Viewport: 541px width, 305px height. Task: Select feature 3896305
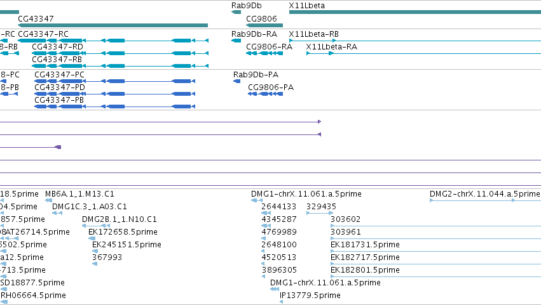click(279, 270)
